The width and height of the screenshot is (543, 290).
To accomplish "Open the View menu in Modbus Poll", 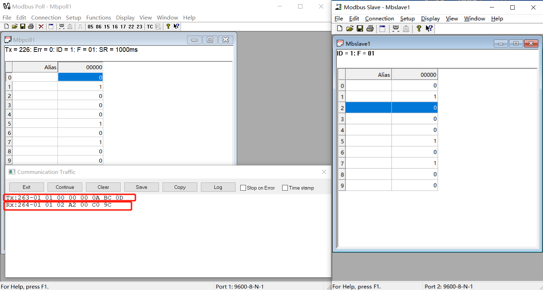I will pos(146,17).
